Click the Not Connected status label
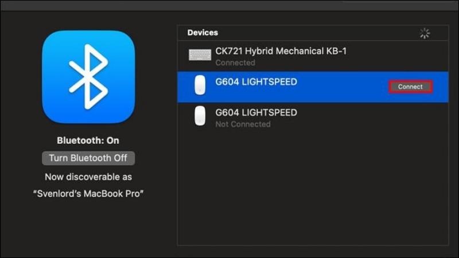This screenshot has height=258, width=459. pyautogui.click(x=243, y=124)
